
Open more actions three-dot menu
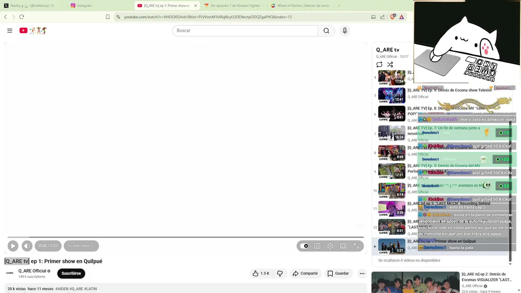[x=362, y=273]
